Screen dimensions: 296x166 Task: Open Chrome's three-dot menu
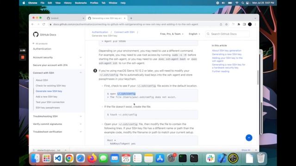click(x=255, y=24)
